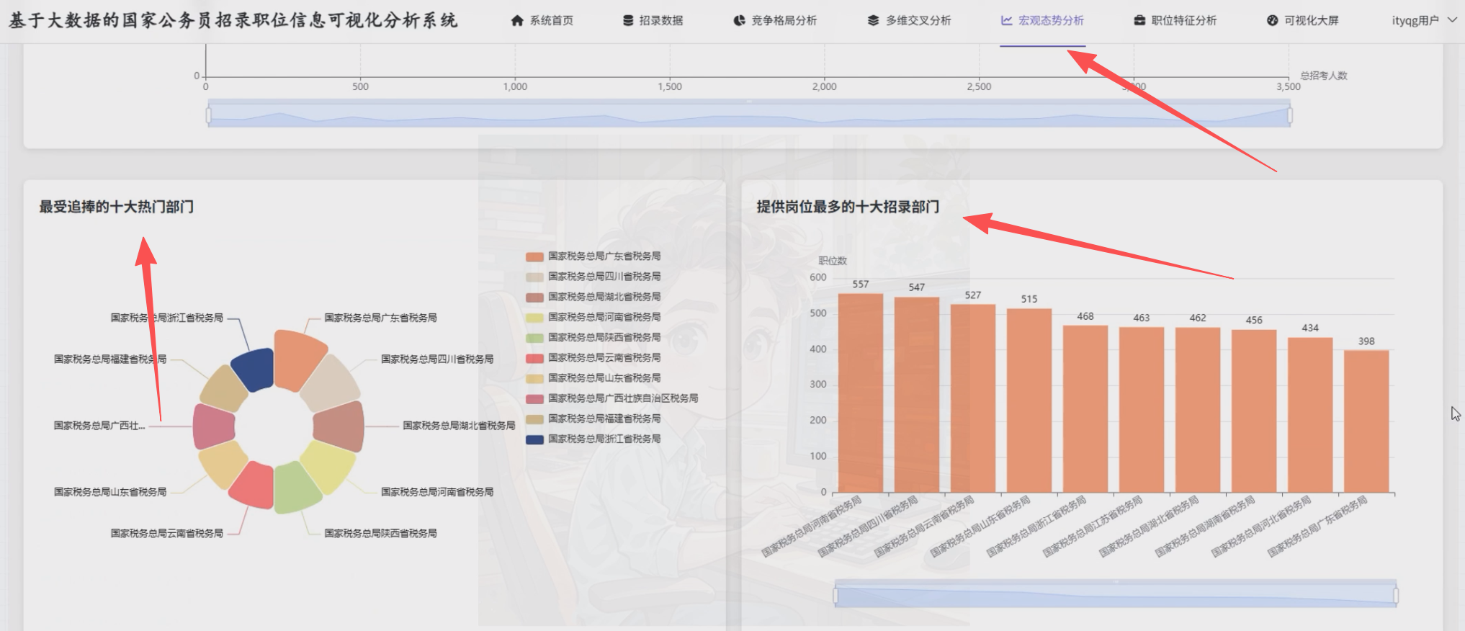Click the bar labeled 462
Image resolution: width=1465 pixels, height=631 pixels.
(x=1198, y=411)
